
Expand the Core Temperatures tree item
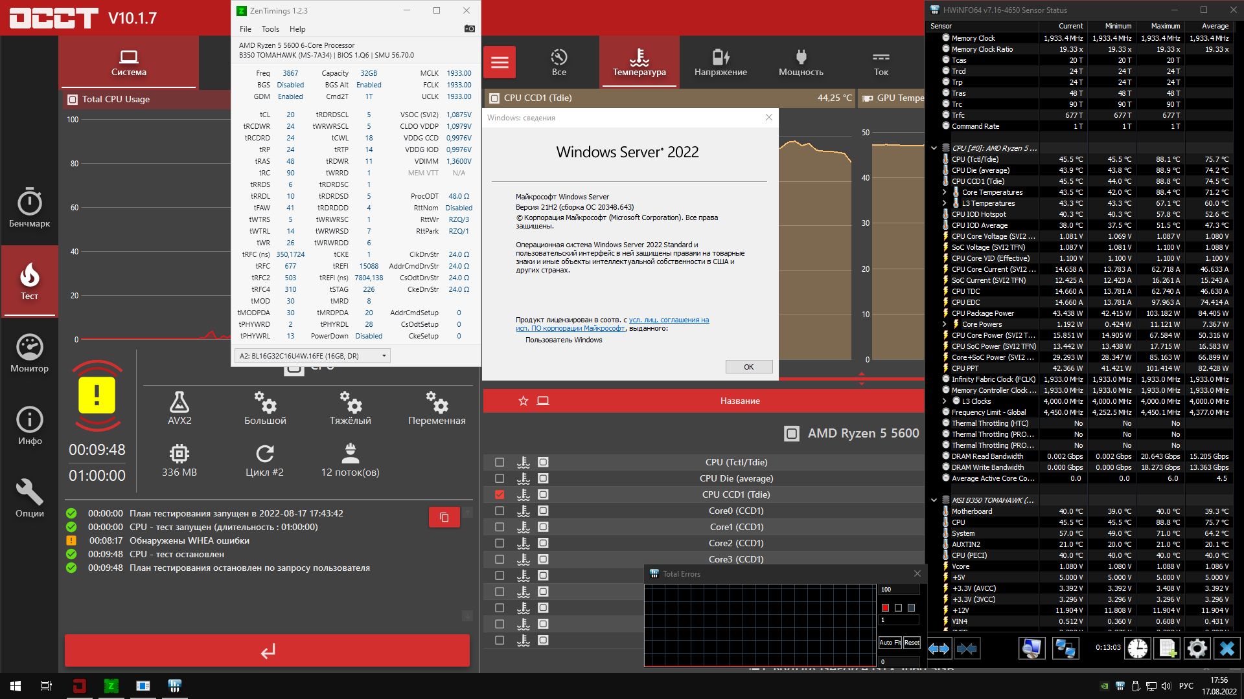tap(944, 192)
